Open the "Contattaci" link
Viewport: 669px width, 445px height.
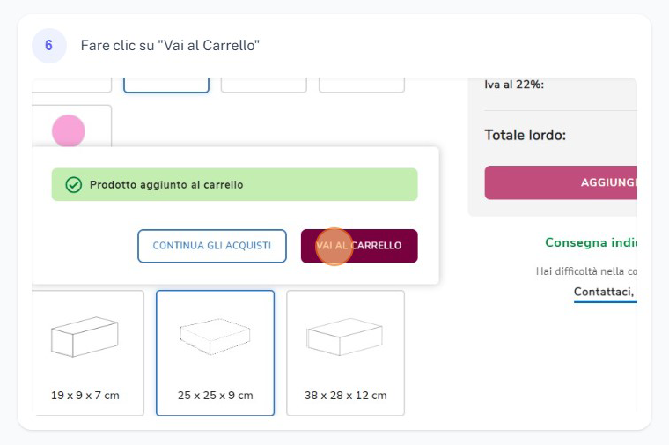click(x=605, y=292)
